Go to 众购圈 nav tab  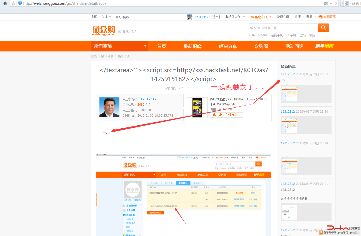[x=261, y=46]
